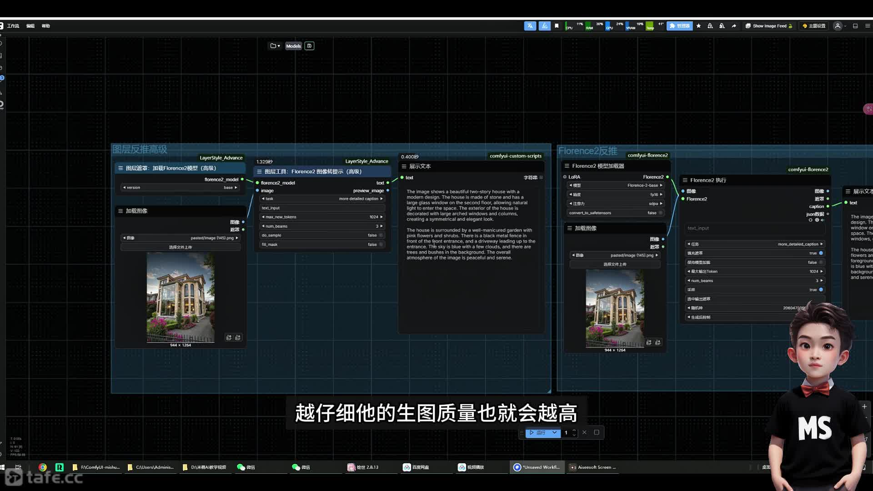Click the stop square icon in the run toolbar

tap(597, 432)
